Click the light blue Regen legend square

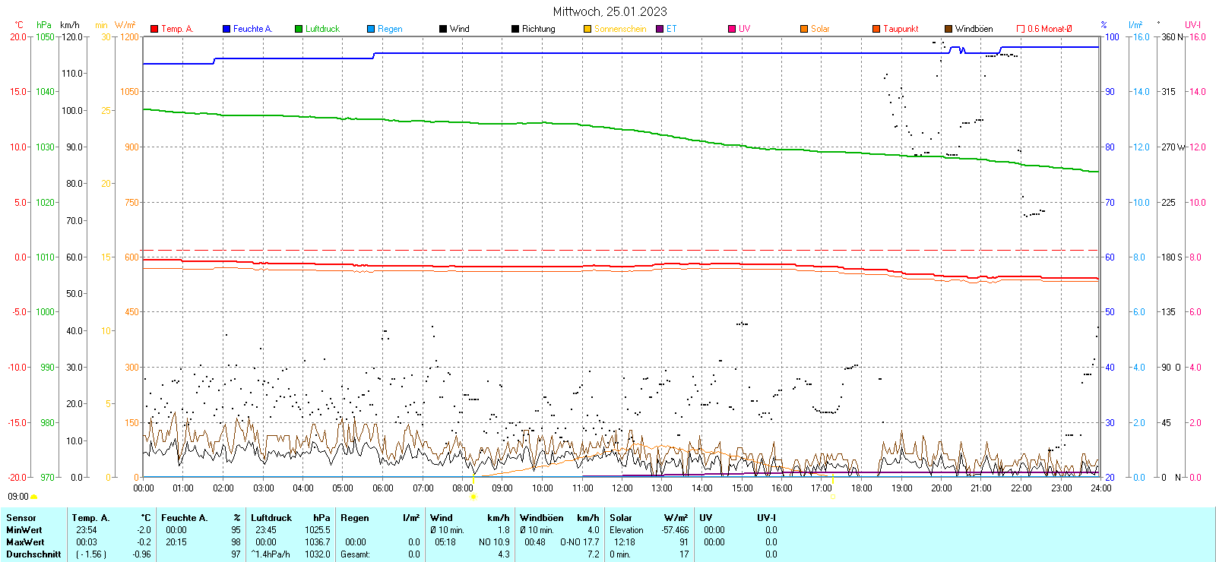pos(371,29)
